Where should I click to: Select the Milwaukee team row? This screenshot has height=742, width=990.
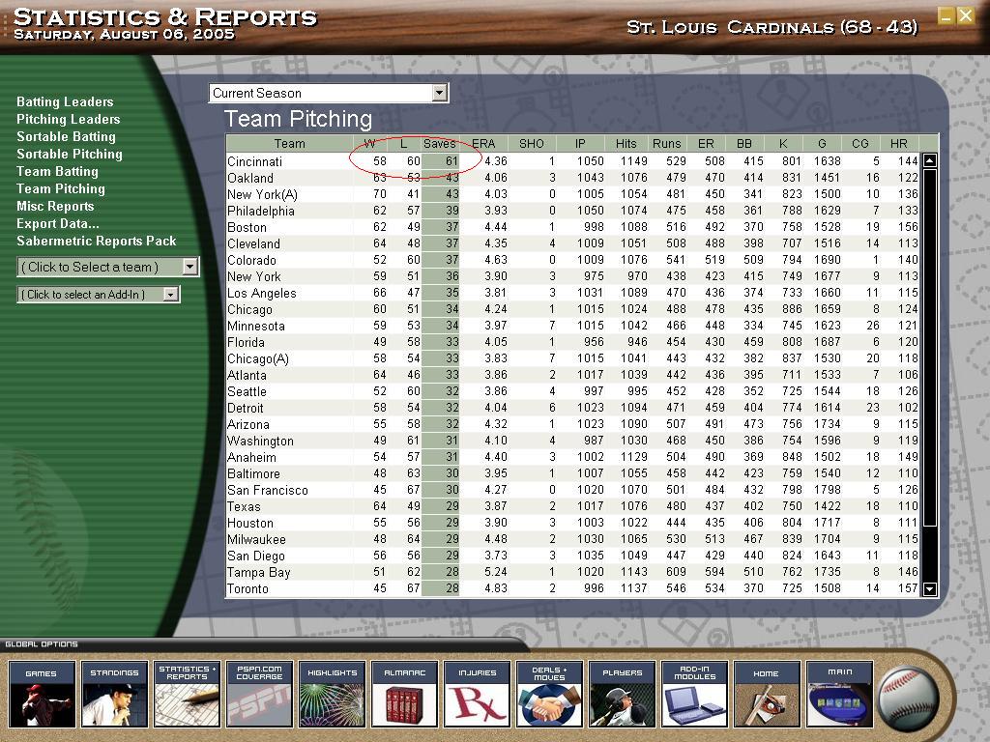pyautogui.click(x=572, y=539)
